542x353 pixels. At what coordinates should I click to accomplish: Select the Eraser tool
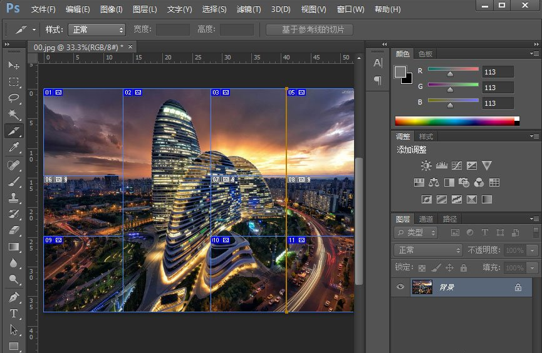[x=14, y=230]
